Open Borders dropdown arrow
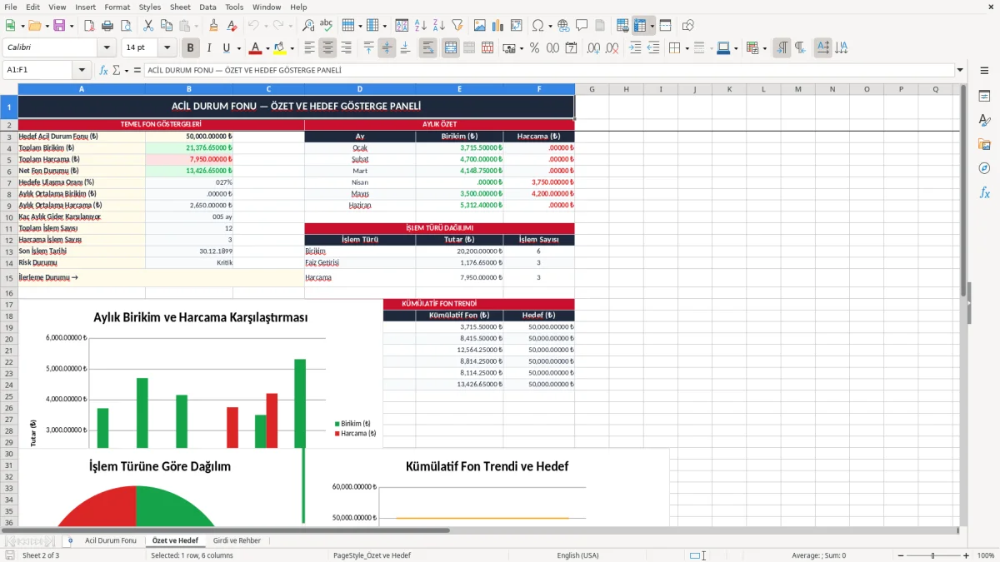The width and height of the screenshot is (1000, 562). [x=687, y=48]
